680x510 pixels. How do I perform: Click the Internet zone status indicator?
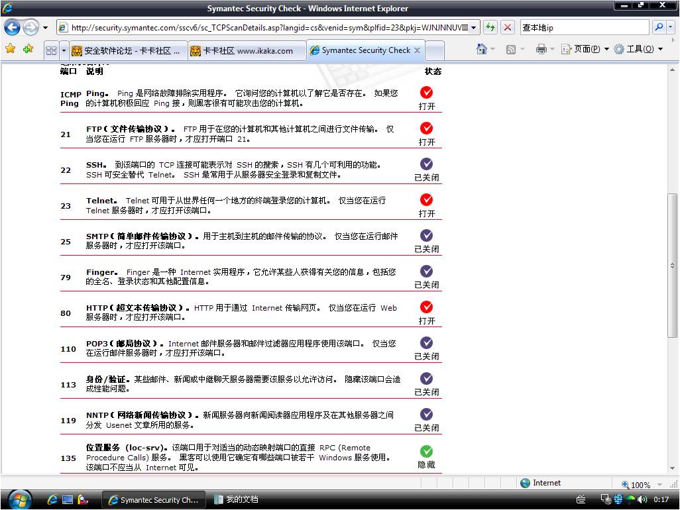[540, 483]
